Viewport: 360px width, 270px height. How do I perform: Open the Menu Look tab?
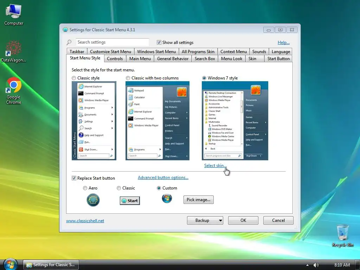(x=232, y=59)
